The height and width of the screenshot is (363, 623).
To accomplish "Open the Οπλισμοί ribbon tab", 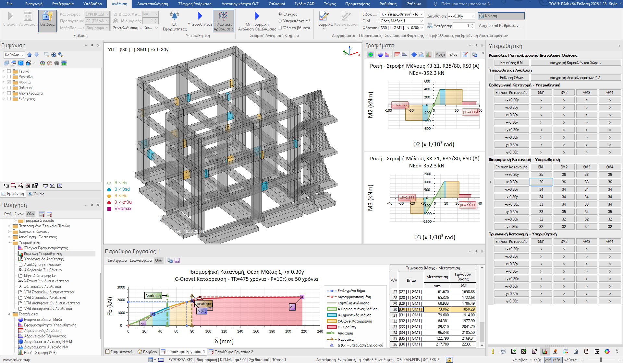I will (x=276, y=4).
